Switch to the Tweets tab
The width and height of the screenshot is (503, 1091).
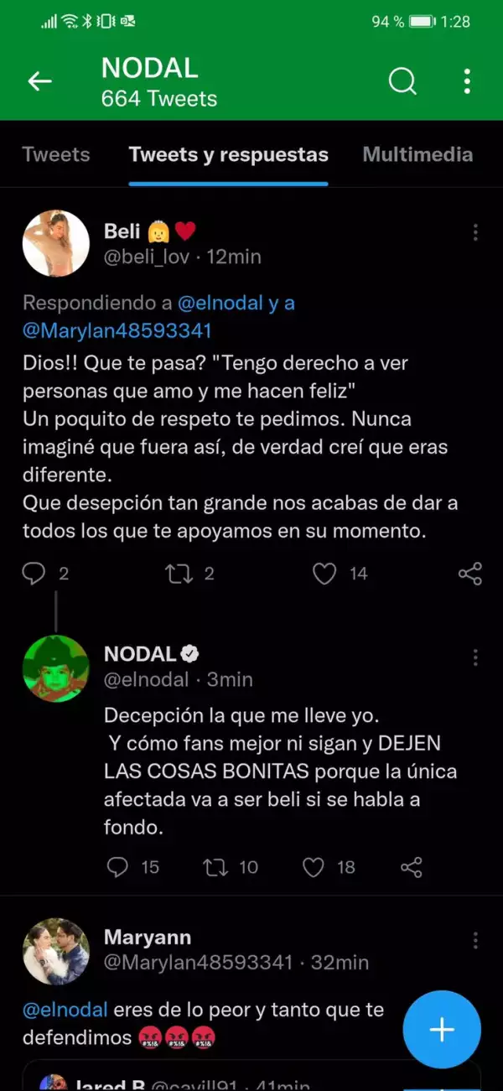pyautogui.click(x=56, y=154)
